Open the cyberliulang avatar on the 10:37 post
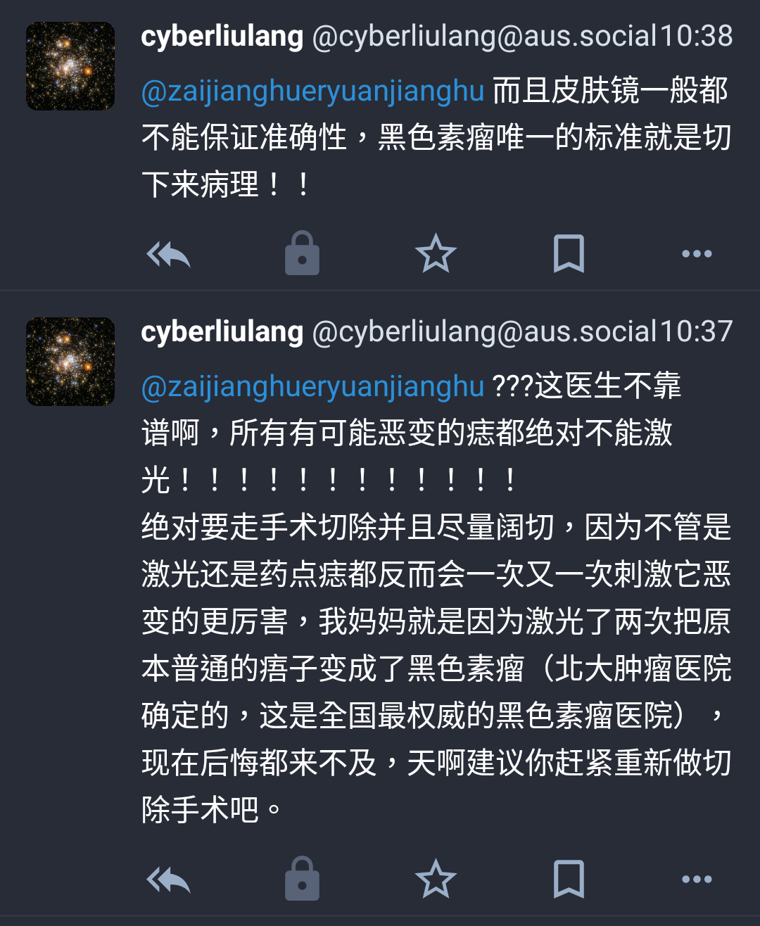 (x=70, y=362)
